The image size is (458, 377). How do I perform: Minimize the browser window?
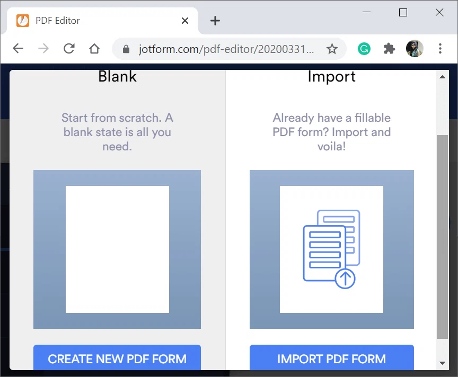[x=367, y=12]
